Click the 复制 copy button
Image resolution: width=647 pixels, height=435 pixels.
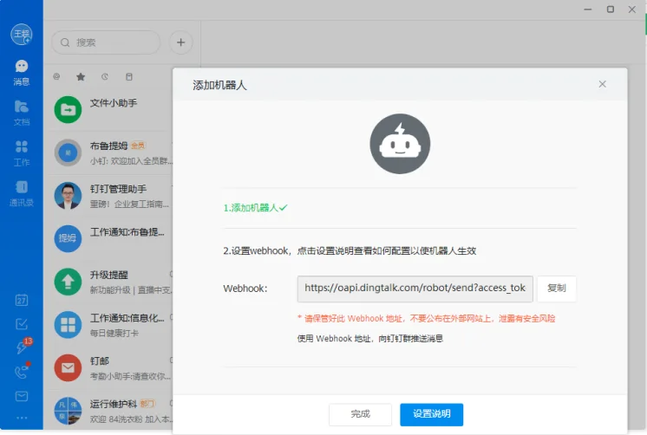click(556, 289)
